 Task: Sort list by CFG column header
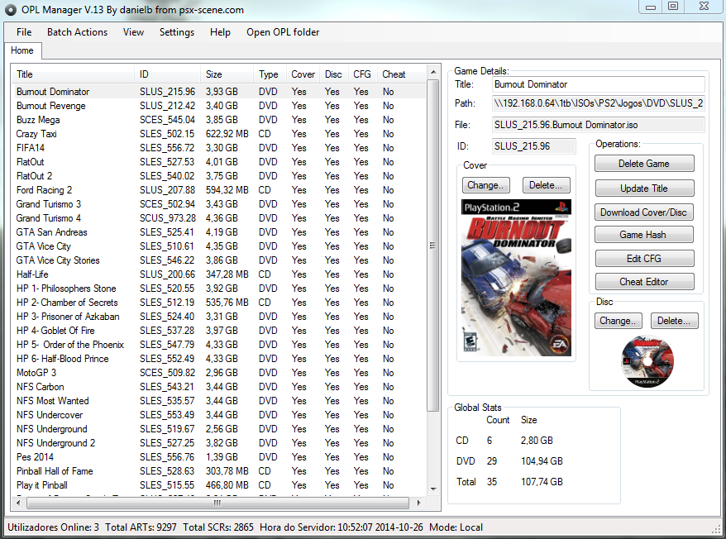pos(362,74)
